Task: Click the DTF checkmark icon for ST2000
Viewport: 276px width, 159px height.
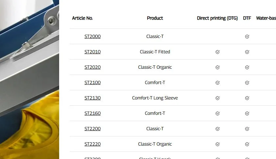Action: (x=247, y=36)
